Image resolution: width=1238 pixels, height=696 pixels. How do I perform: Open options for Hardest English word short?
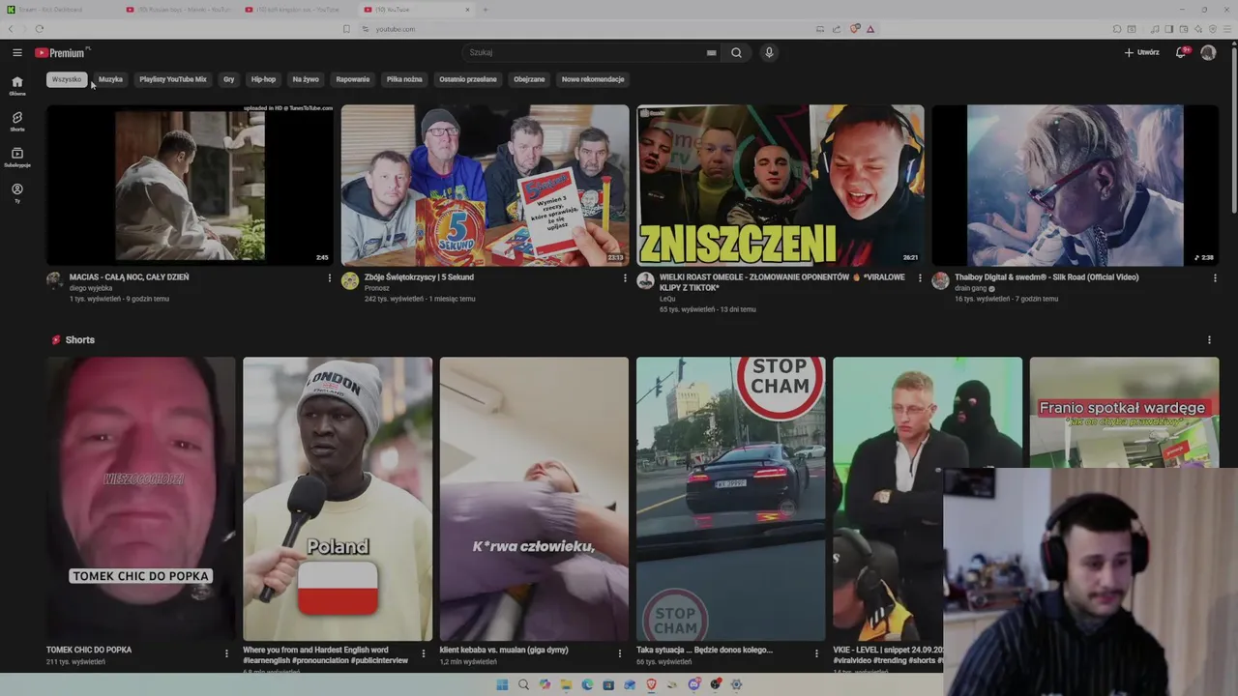423,653
